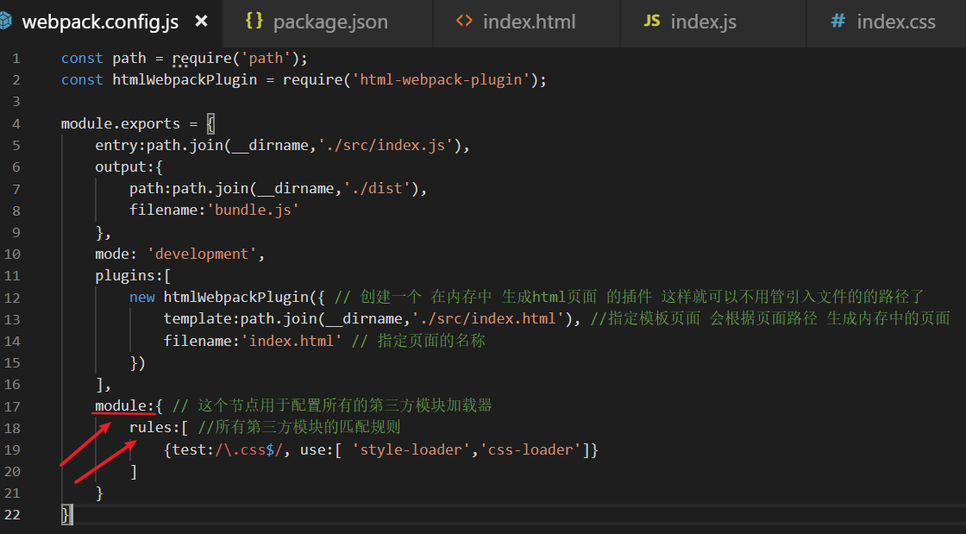This screenshot has width=966, height=534.
Task: Click the JSON braces icon on package.json tab
Action: 254,21
